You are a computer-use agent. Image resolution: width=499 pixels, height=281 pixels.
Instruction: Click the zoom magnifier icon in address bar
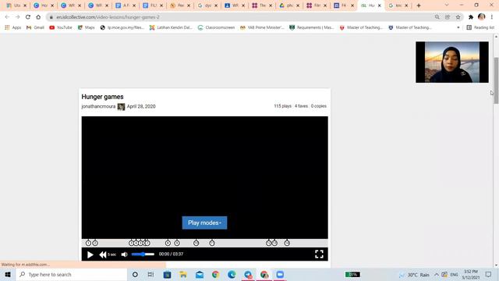437,17
